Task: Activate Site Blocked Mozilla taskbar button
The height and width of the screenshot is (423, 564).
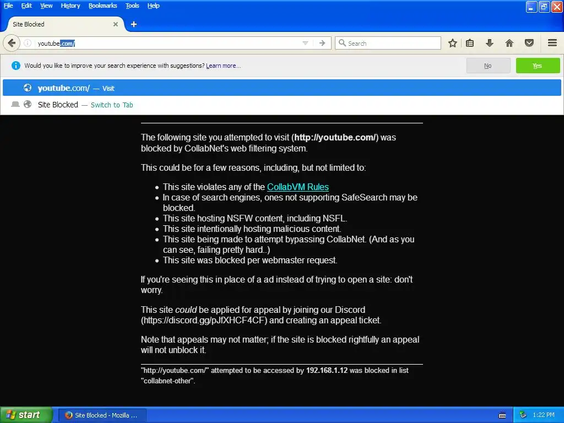Action: (102, 415)
